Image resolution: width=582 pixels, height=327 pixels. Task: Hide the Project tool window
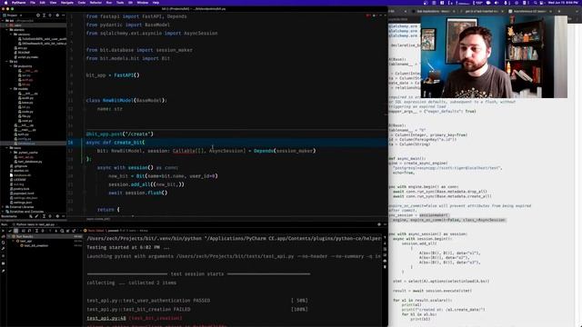coord(63,15)
